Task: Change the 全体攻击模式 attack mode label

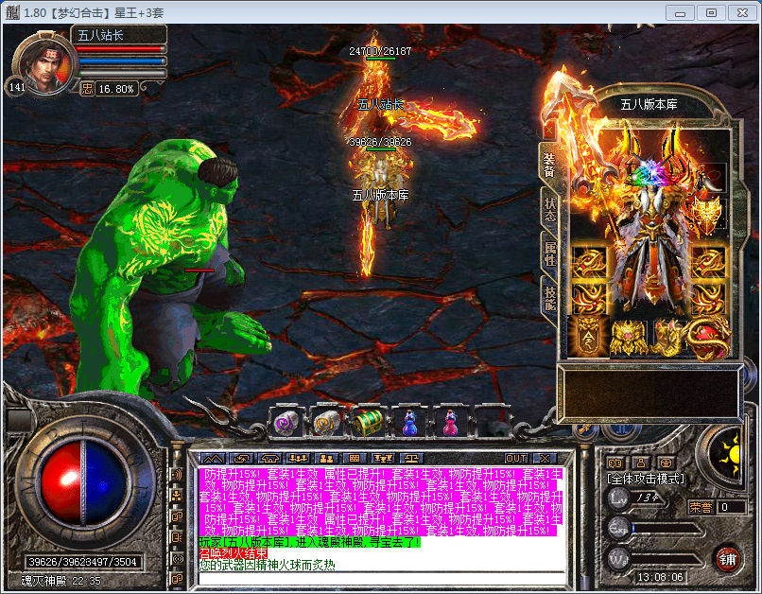Action: click(647, 480)
